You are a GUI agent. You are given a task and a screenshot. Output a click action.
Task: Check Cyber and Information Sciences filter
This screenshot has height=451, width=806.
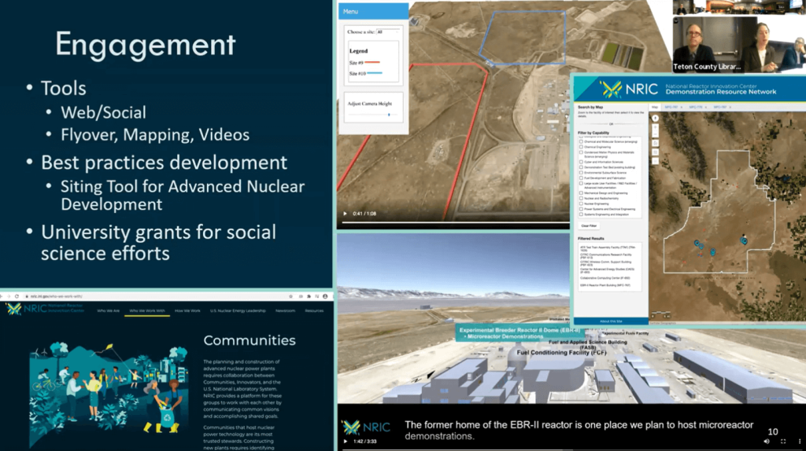[582, 162]
